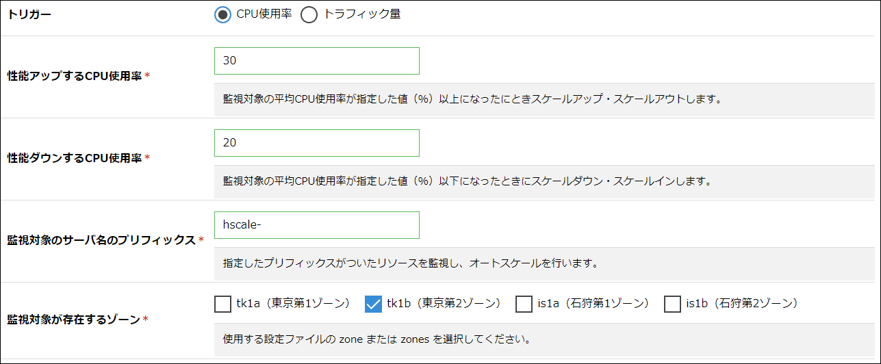Enable the tk1a（東京第1ゾーン） checkbox
The height and width of the screenshot is (364, 881).
222,303
